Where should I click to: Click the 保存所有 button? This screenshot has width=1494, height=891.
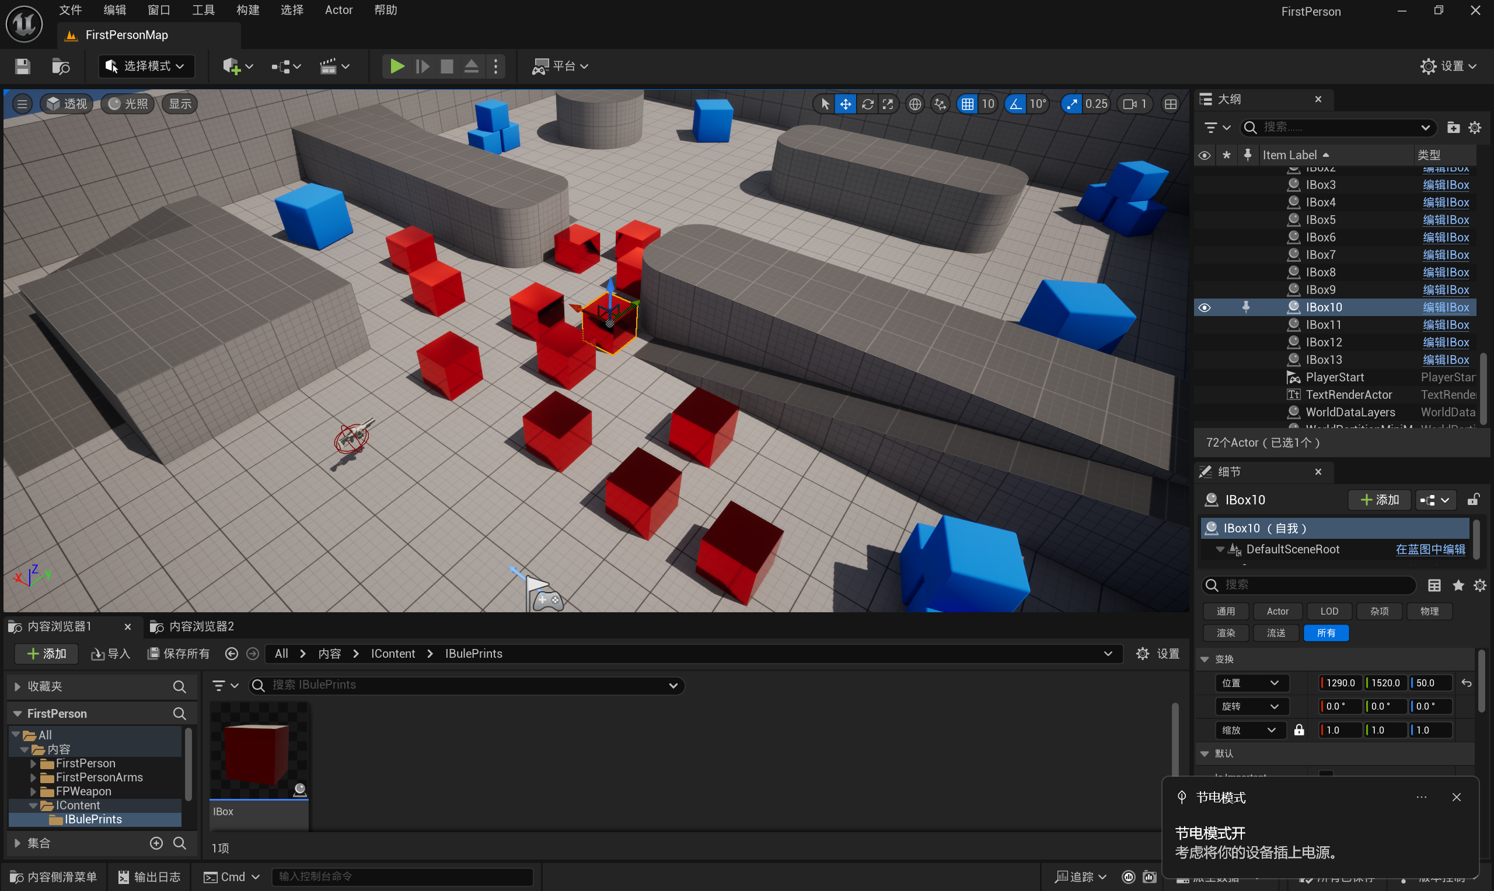[179, 653]
